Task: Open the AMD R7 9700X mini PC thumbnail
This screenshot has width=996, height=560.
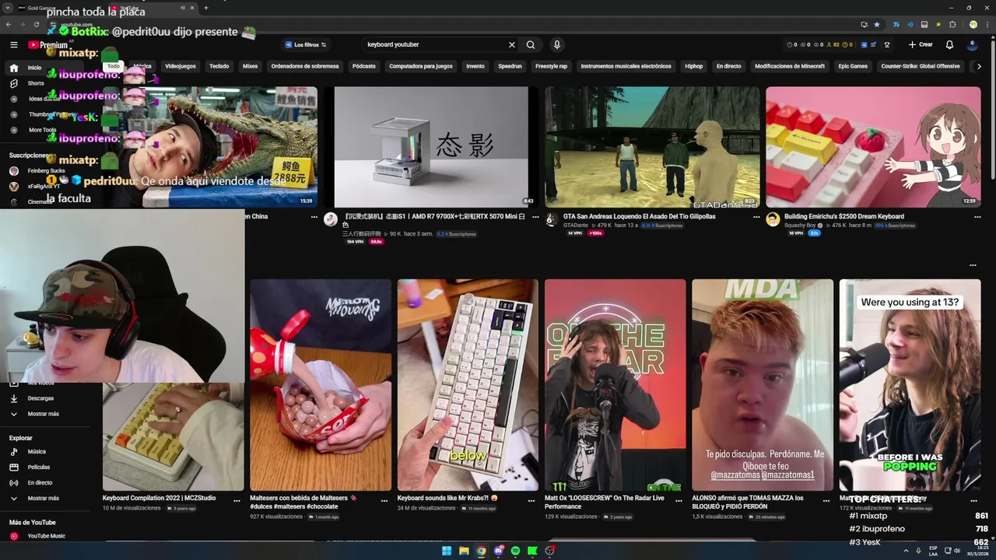Action: (431, 147)
